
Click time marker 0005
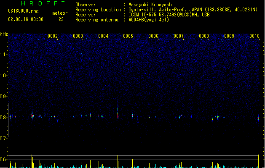[128, 36]
